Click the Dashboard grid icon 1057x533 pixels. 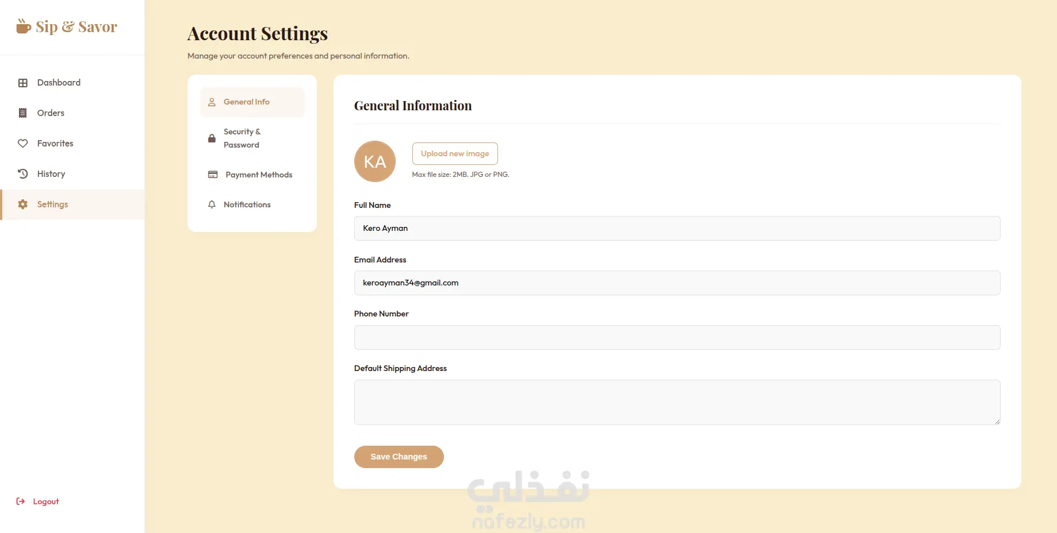pos(23,83)
